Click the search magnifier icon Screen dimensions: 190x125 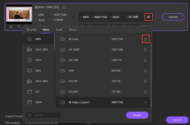click(x=30, y=115)
